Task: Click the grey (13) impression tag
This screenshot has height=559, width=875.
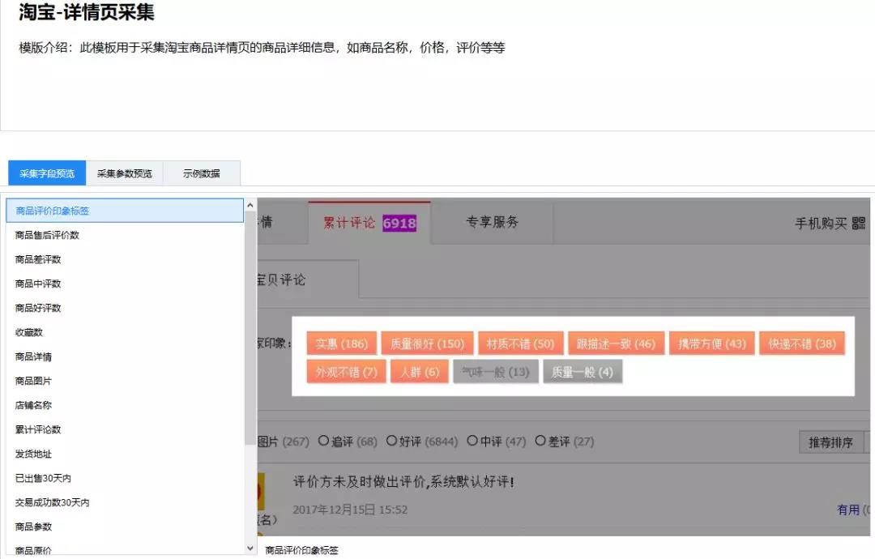Action: [496, 372]
